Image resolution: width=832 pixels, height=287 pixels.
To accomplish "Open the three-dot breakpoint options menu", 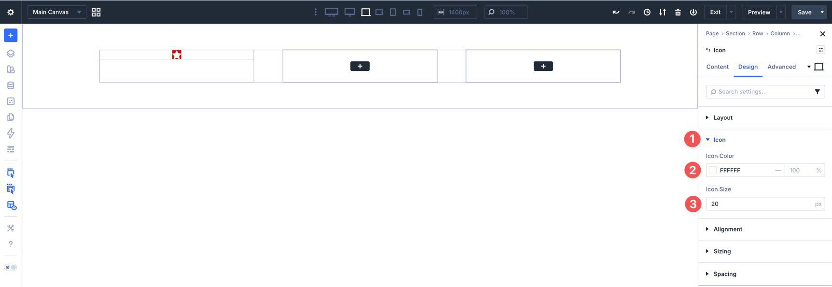I will (316, 12).
